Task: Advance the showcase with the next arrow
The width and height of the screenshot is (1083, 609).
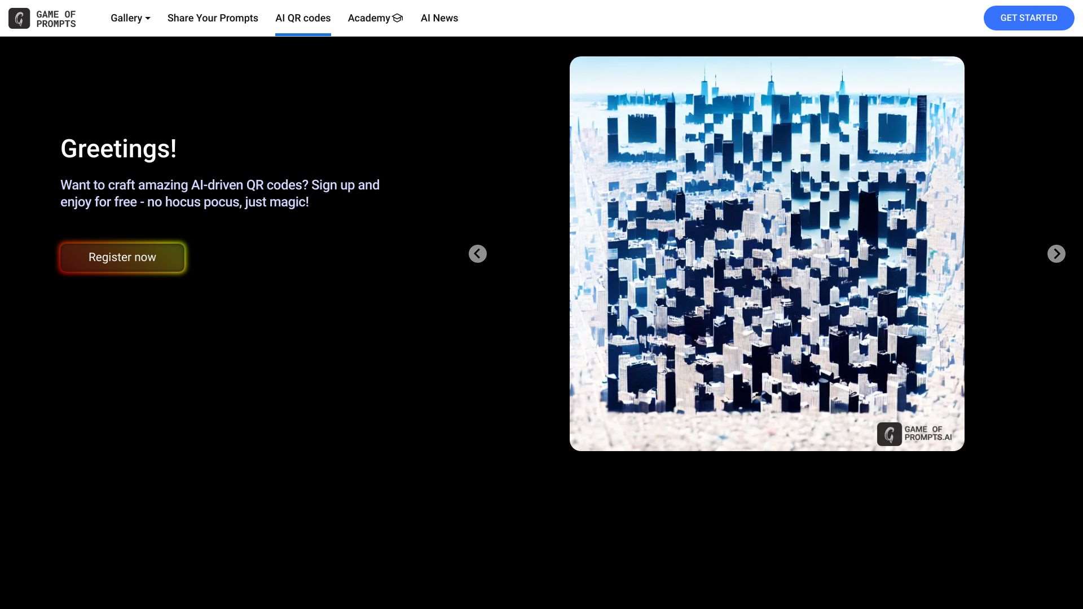Action: (x=1055, y=254)
